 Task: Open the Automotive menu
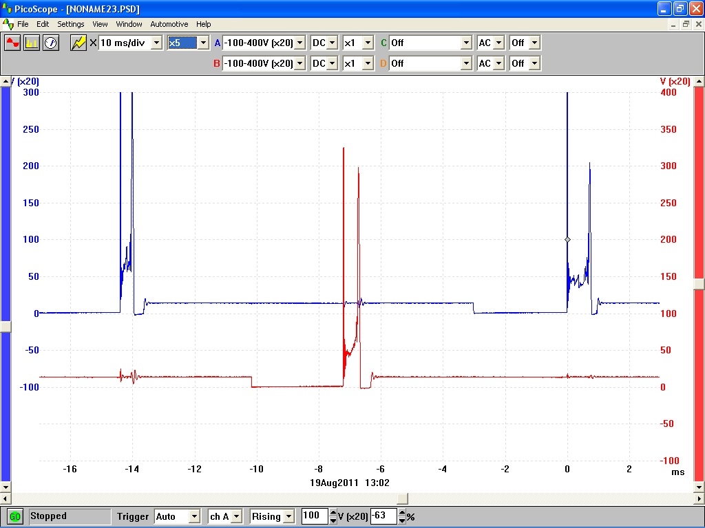tap(169, 24)
